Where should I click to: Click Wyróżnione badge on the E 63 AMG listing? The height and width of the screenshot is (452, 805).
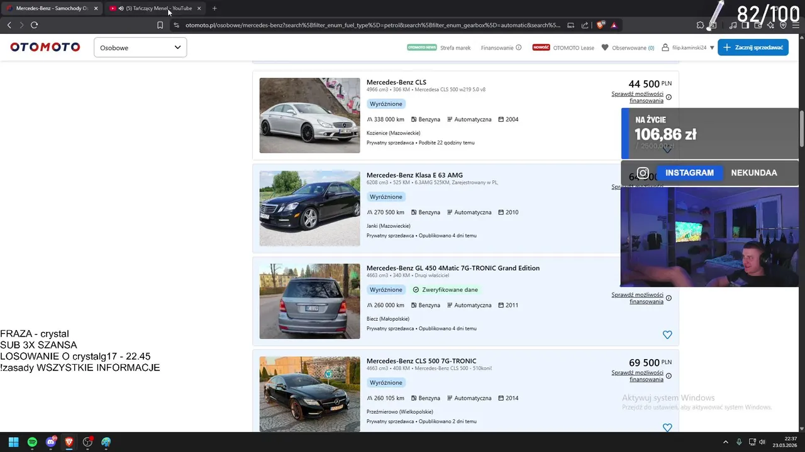(386, 197)
